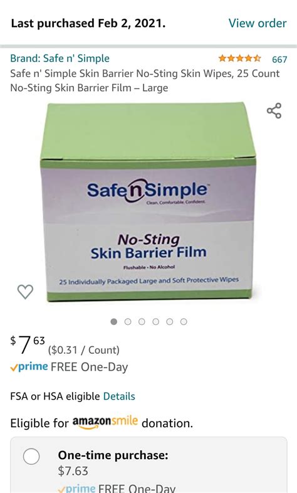Tap the share icon beside product image
The height and width of the screenshot is (493, 297).
tap(274, 110)
